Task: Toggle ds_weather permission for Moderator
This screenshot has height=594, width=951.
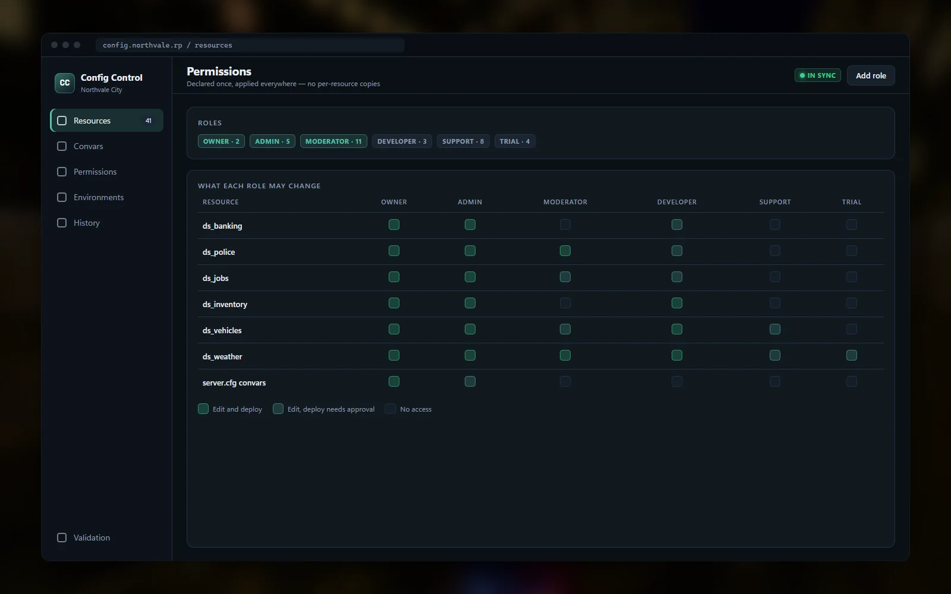Action: point(565,355)
